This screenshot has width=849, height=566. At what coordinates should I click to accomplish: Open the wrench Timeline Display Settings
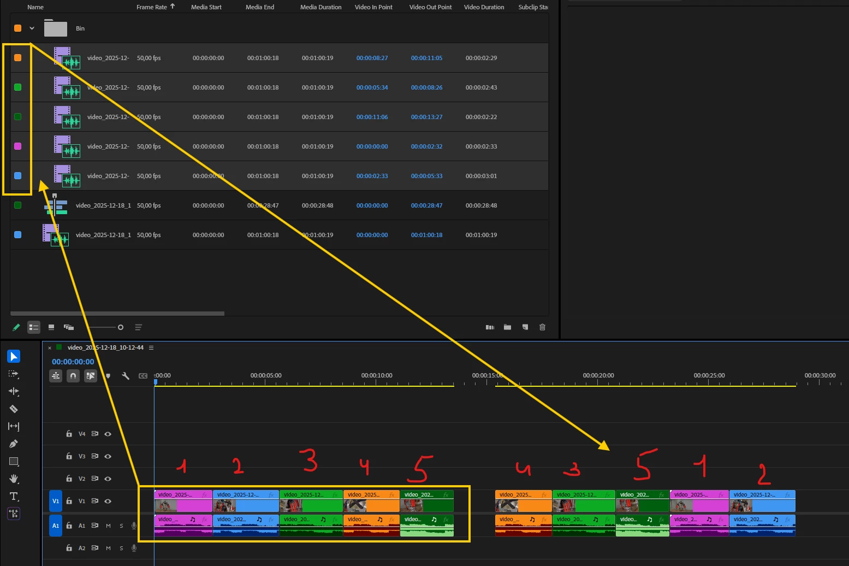pyautogui.click(x=126, y=376)
